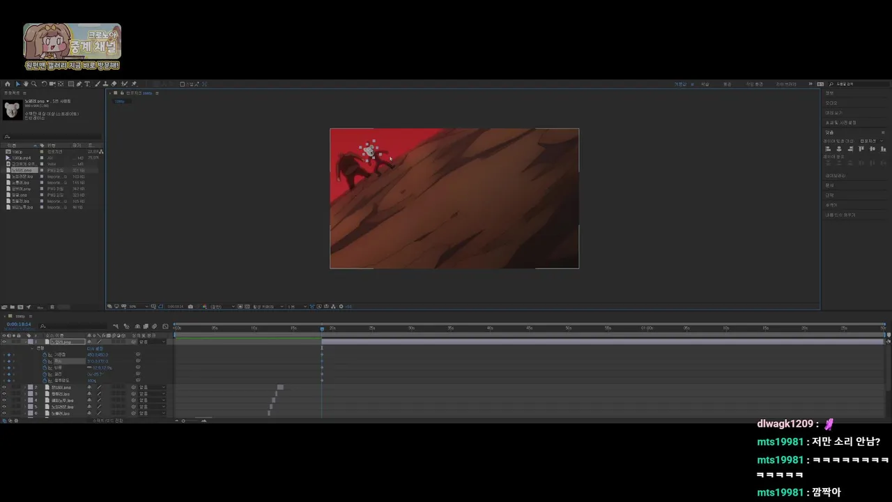Align layers to top edge
Viewport: 892px width, 502px height.
click(861, 149)
